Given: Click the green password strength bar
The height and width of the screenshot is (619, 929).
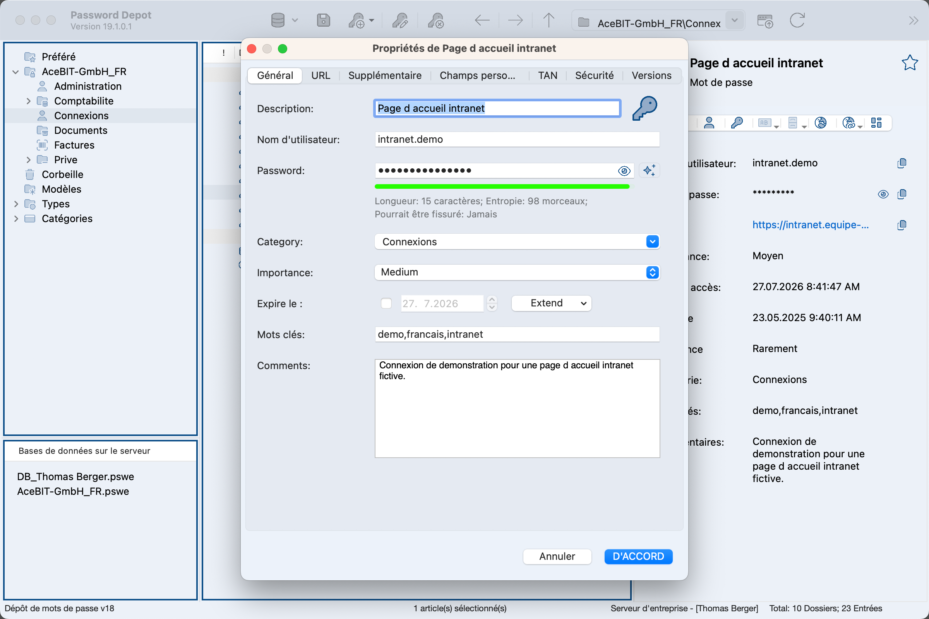Looking at the screenshot, I should [502, 186].
